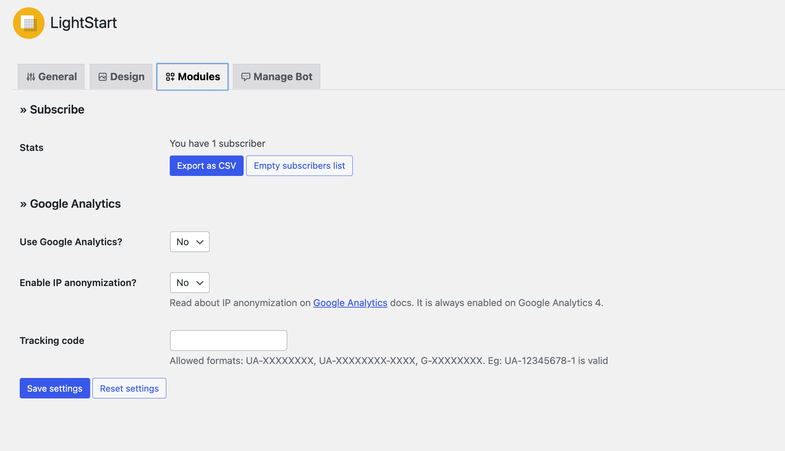Click Empty subscribers list button
The image size is (785, 451).
pos(299,166)
